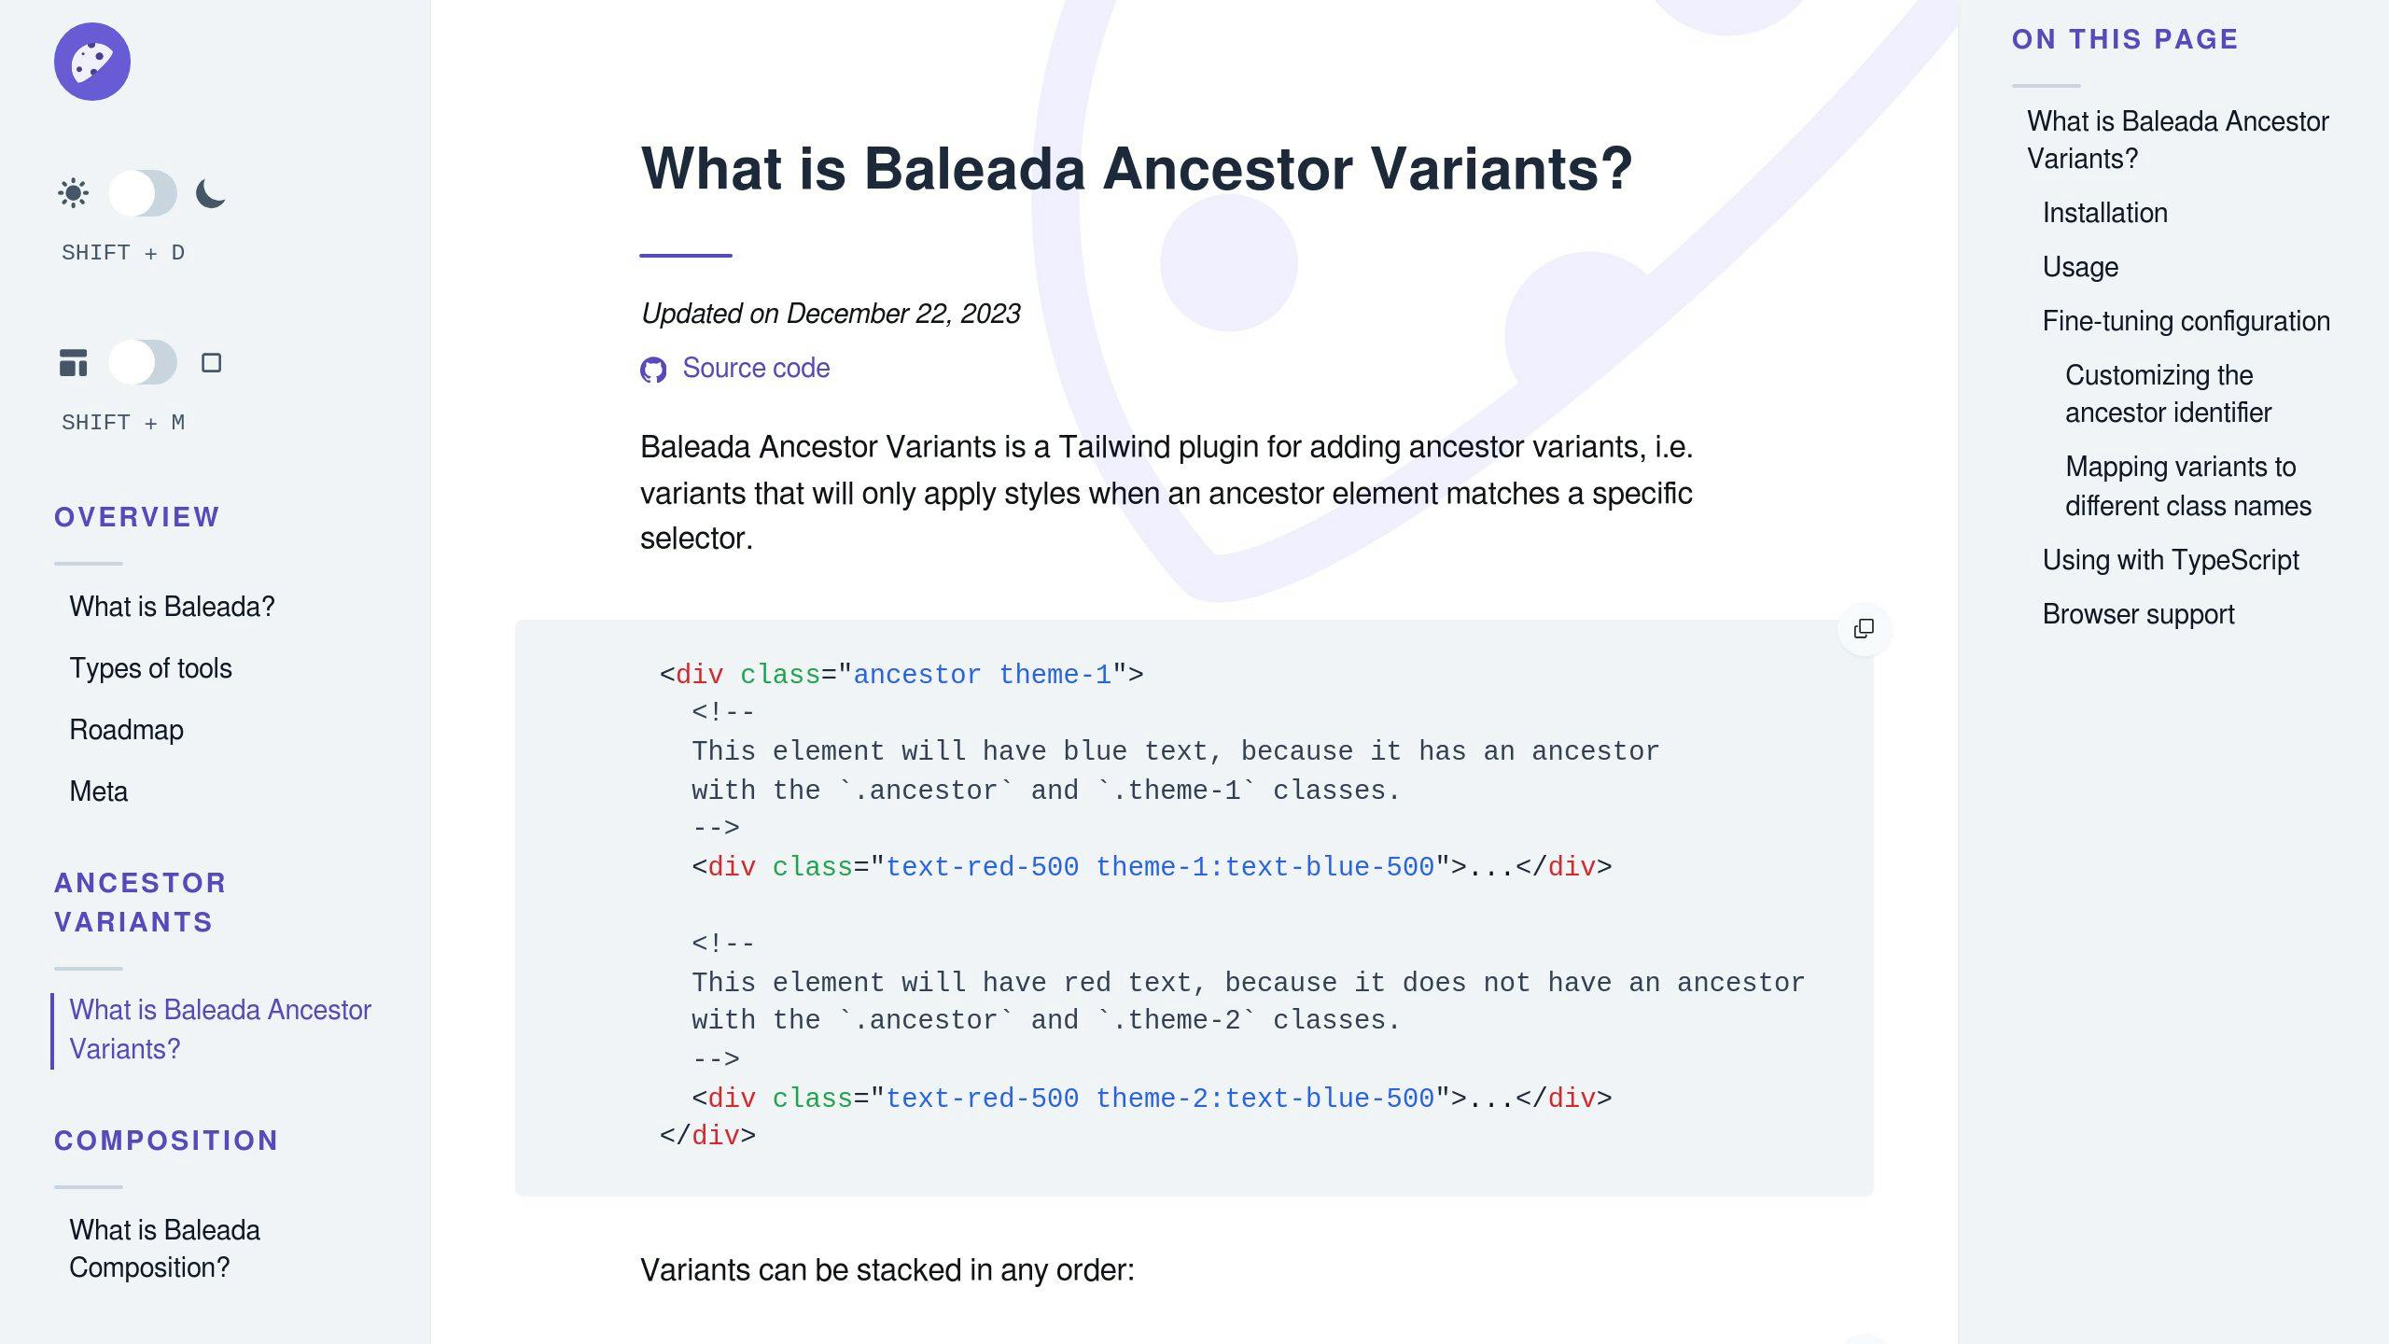Open What is Baleada Composition? page
Viewport: 2389px width, 1344px height.
click(x=165, y=1249)
